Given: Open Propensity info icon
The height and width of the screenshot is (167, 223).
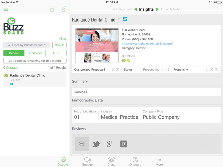Looking at the screenshot, I should point(211,69).
